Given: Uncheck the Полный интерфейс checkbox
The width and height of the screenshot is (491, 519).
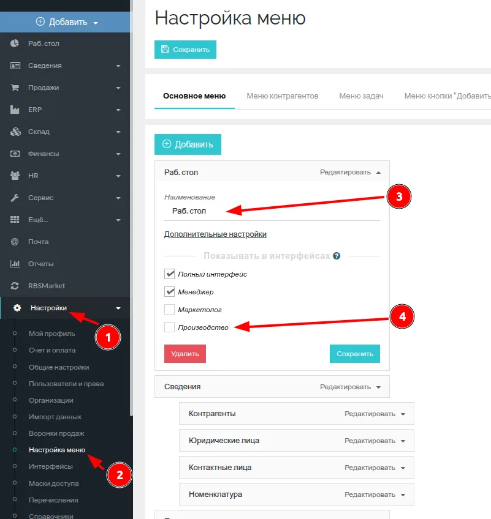Looking at the screenshot, I should point(170,274).
